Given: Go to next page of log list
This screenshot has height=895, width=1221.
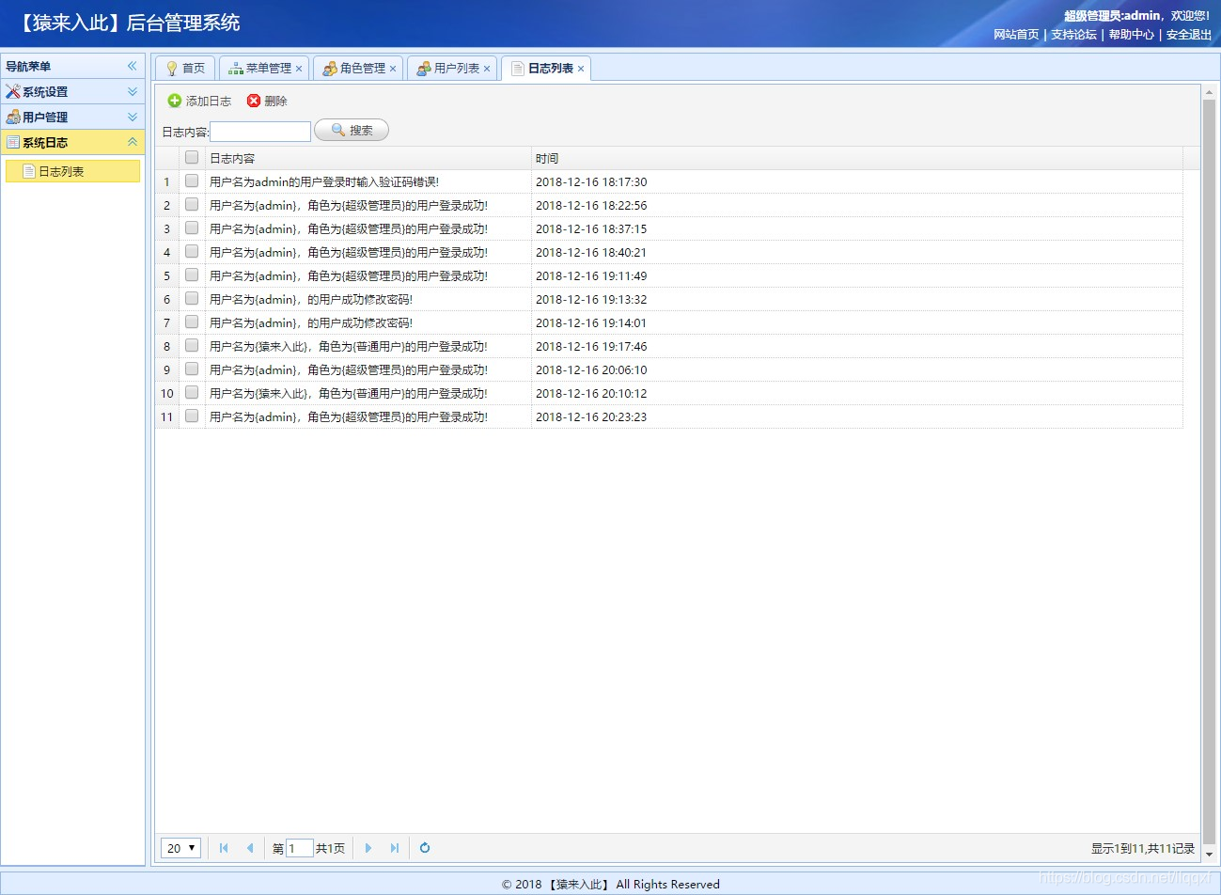Looking at the screenshot, I should [368, 848].
